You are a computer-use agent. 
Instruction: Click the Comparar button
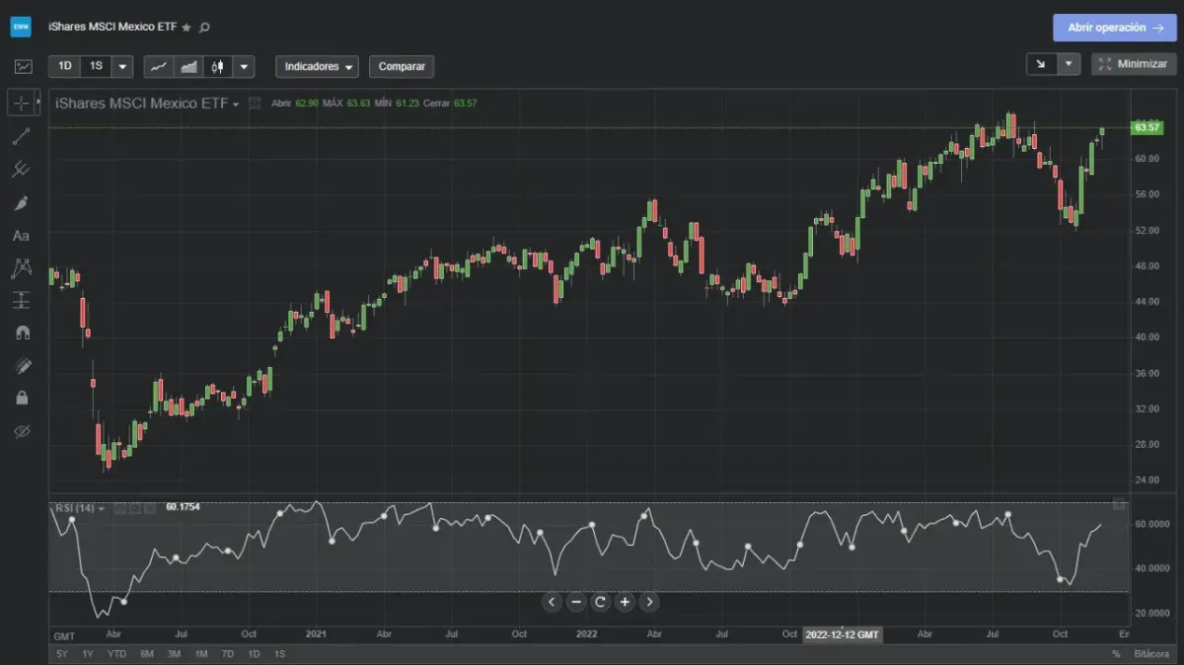point(402,66)
